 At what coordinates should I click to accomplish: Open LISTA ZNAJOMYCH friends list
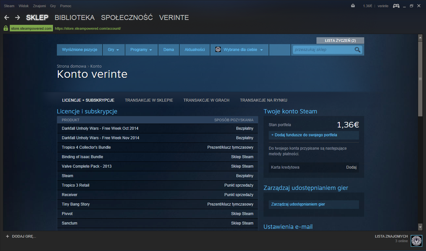pos(391,236)
